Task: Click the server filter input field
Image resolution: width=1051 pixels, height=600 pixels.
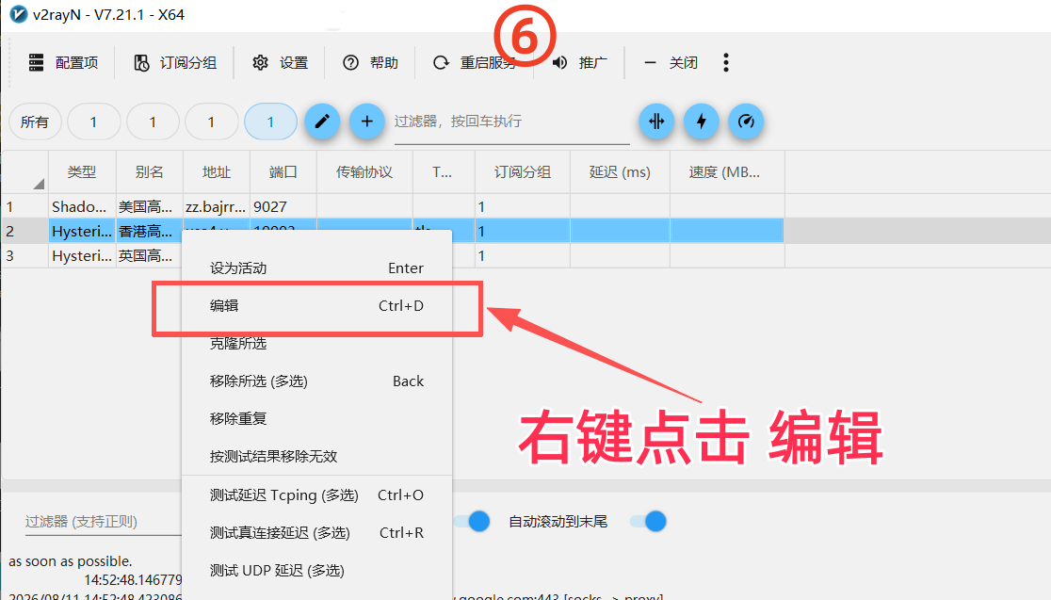Action: [x=511, y=122]
